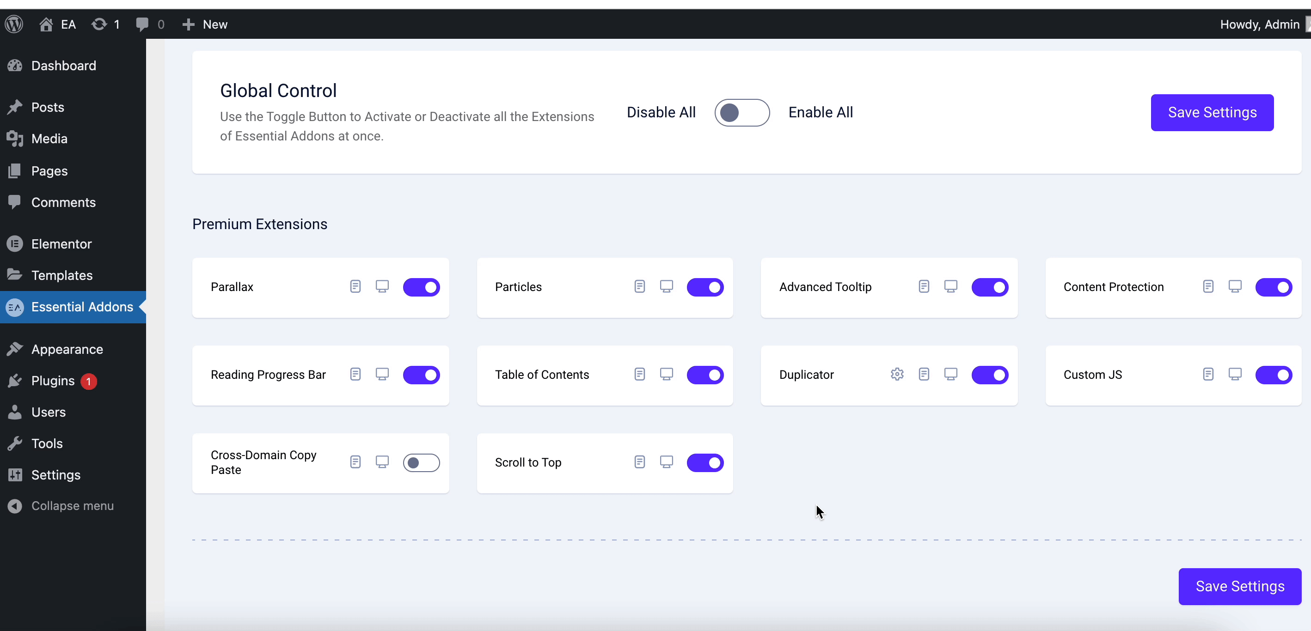Viewport: 1311px width, 631px height.
Task: Click top Save Settings button
Action: coord(1212,112)
